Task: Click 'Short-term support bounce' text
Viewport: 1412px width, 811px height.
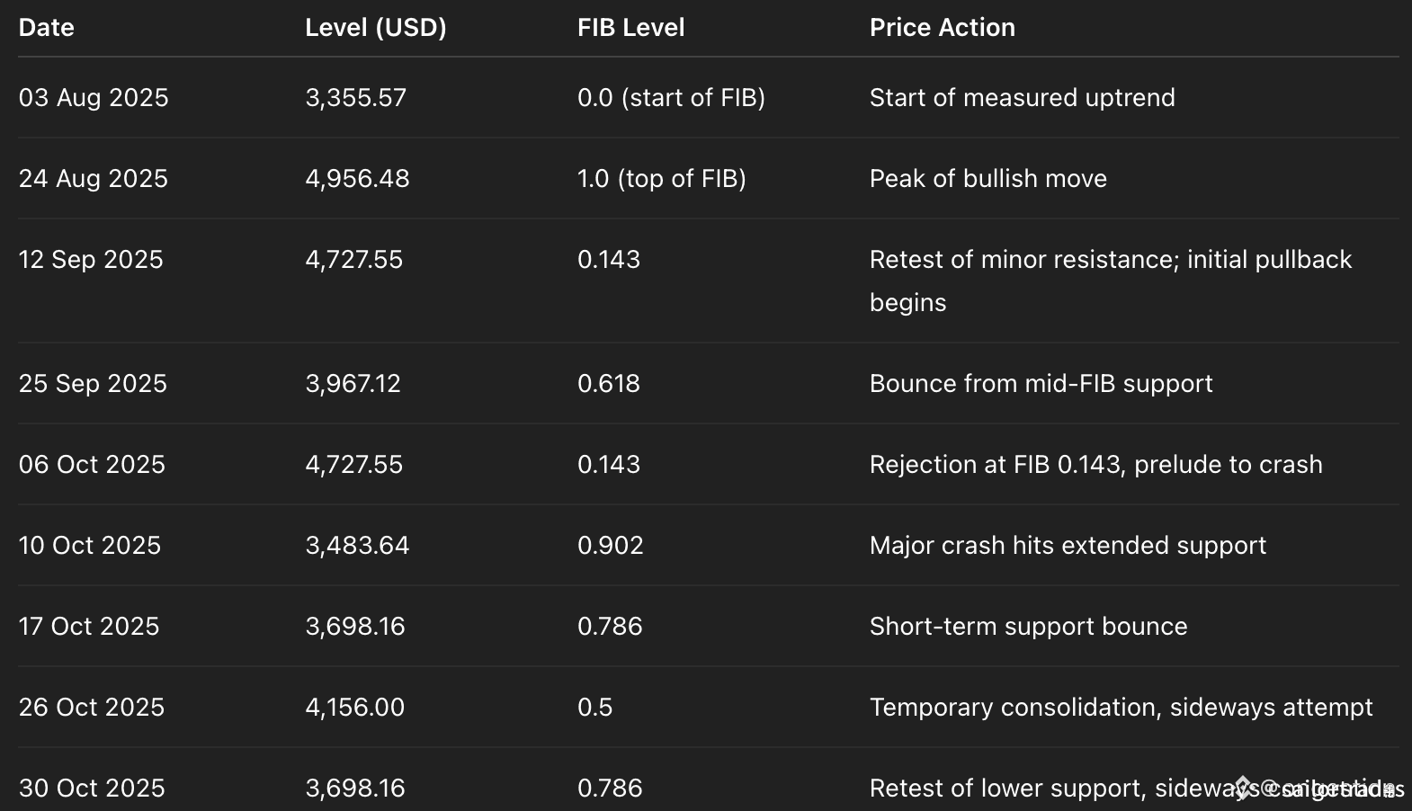Action: pyautogui.click(x=1028, y=627)
